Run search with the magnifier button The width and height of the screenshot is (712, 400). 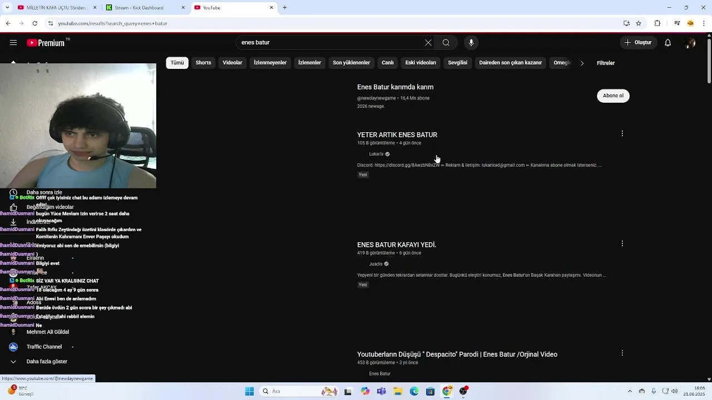(446, 43)
